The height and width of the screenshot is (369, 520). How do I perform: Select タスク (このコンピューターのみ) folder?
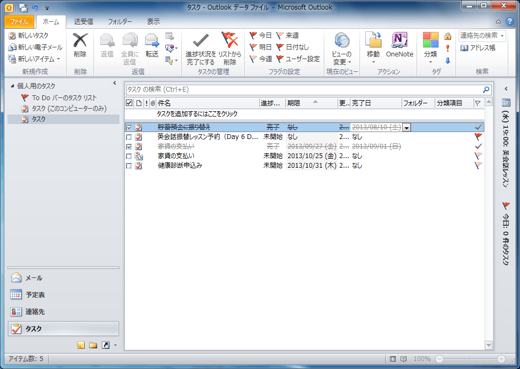pyautogui.click(x=64, y=108)
